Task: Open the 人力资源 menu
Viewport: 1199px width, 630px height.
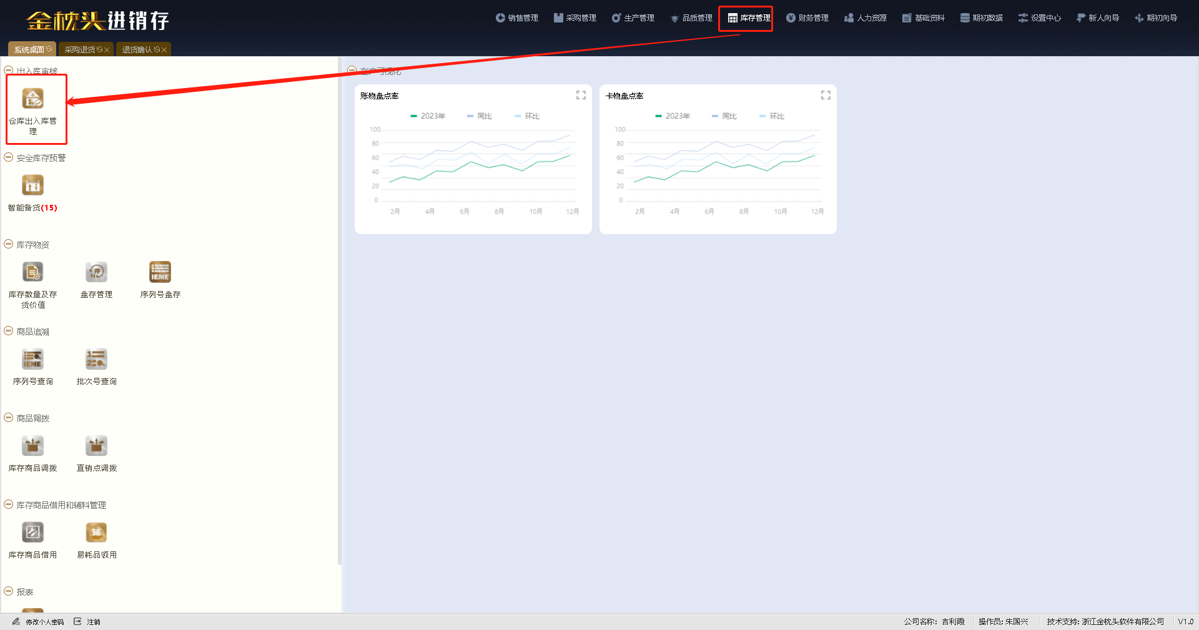Action: (x=866, y=18)
